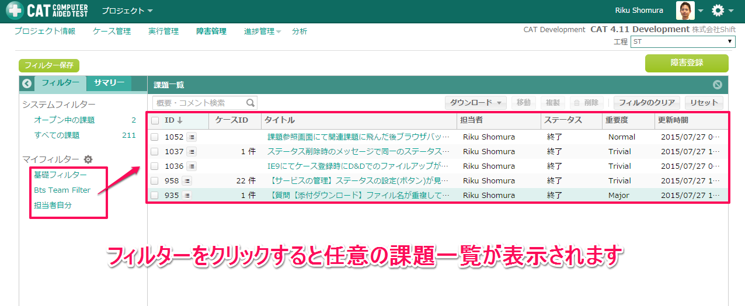Click the Riku Shomura user name in top bar
Screen dimensions: 745x306
pyautogui.click(x=639, y=11)
